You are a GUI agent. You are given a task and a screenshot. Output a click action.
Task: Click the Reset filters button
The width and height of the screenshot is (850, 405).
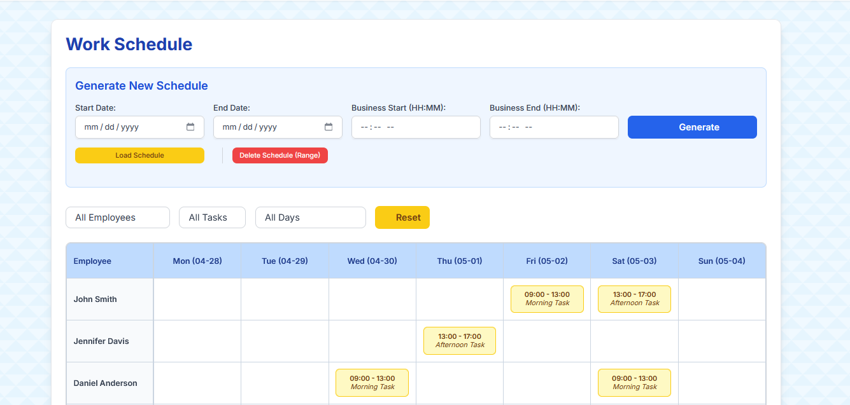[x=402, y=217]
